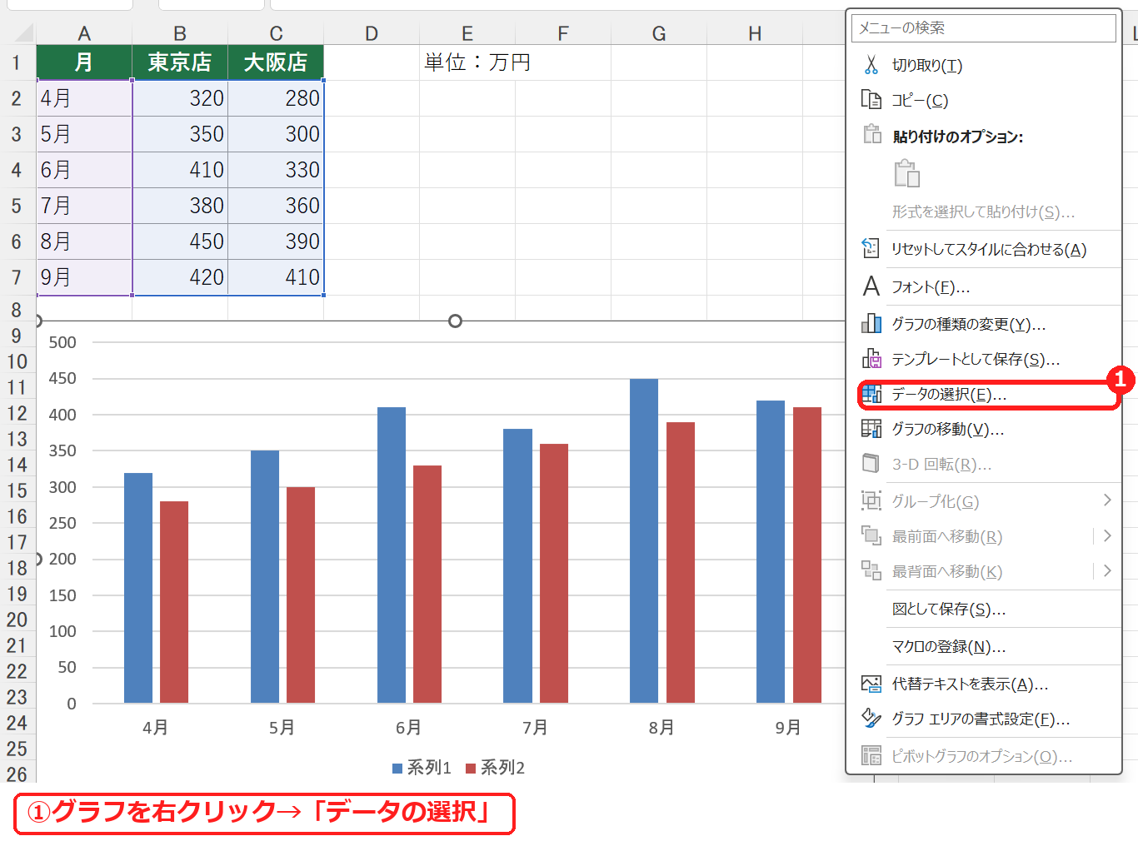
Task: Click the font A icon
Action: click(871, 286)
